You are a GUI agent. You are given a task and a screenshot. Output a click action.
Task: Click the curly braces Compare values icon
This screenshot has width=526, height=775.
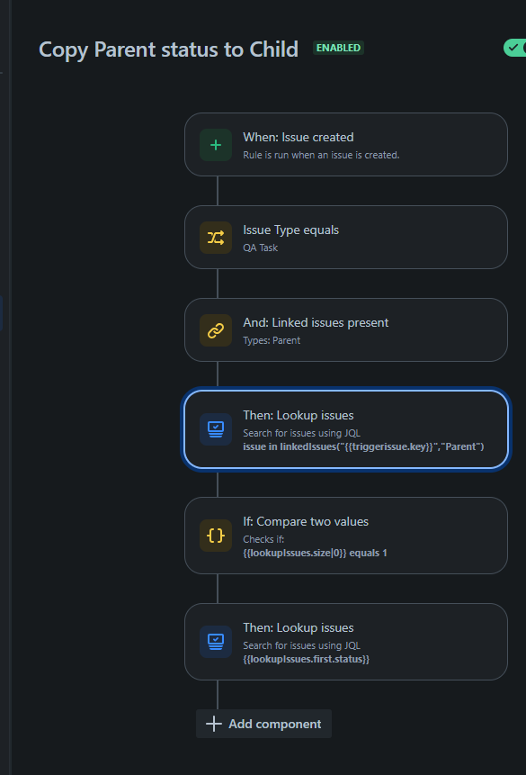(x=216, y=536)
